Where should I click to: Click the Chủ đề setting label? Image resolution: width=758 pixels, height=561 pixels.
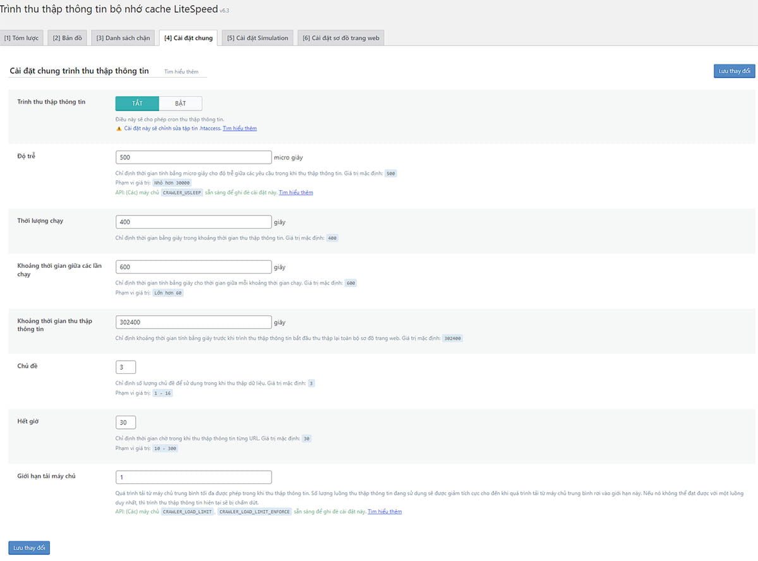(27, 366)
